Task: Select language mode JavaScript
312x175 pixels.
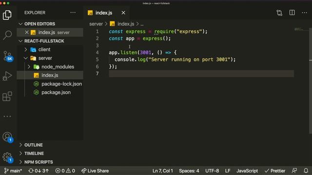Action: (x=247, y=171)
